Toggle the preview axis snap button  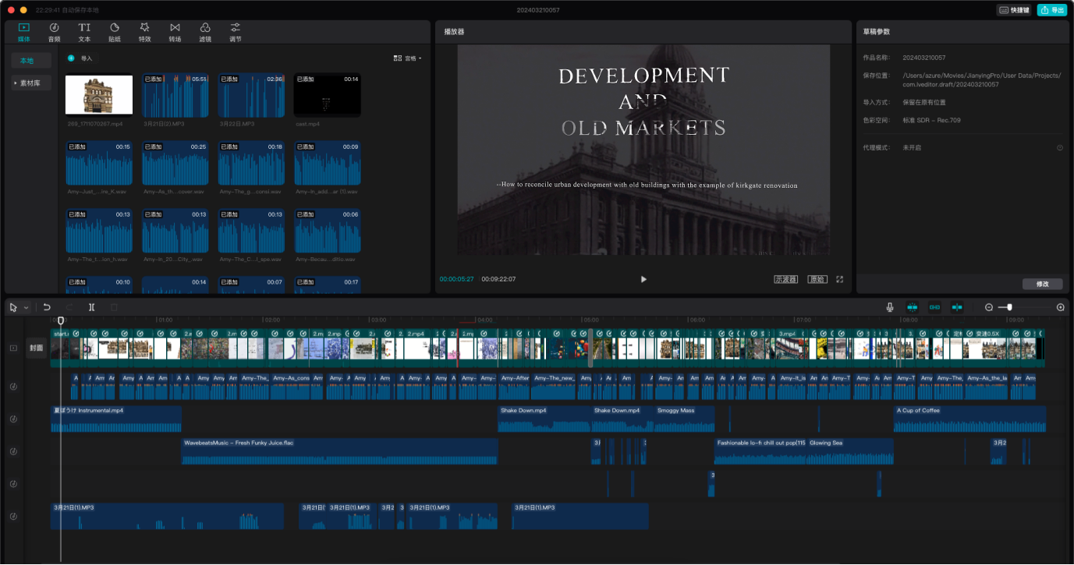click(957, 307)
